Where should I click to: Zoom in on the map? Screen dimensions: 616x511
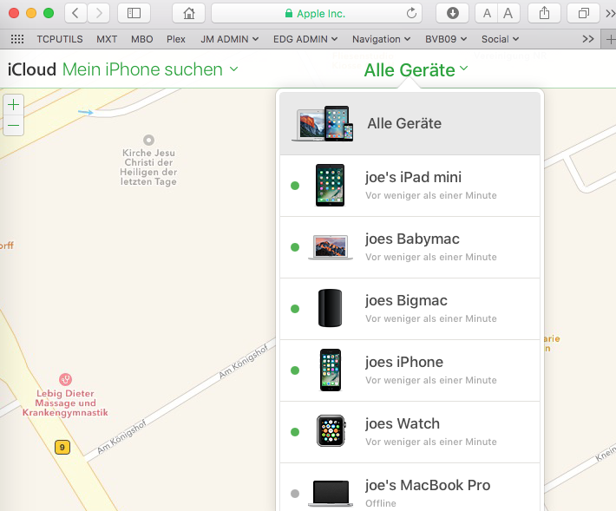(x=13, y=105)
